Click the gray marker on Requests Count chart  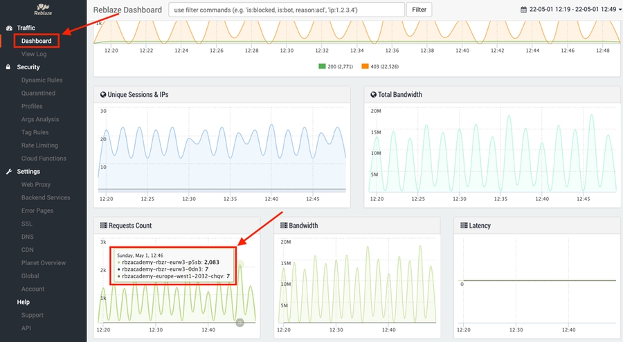coord(240,323)
